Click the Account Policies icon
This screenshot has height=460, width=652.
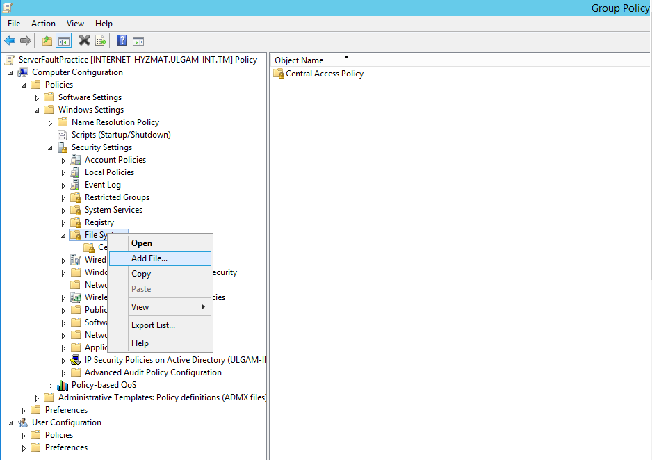76,160
